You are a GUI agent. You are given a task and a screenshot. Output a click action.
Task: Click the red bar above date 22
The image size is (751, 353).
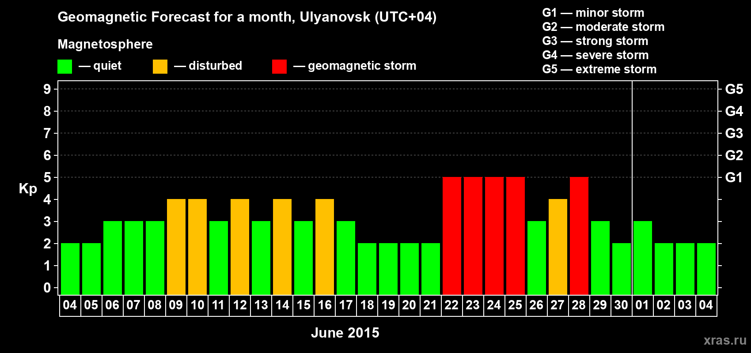[x=452, y=236]
